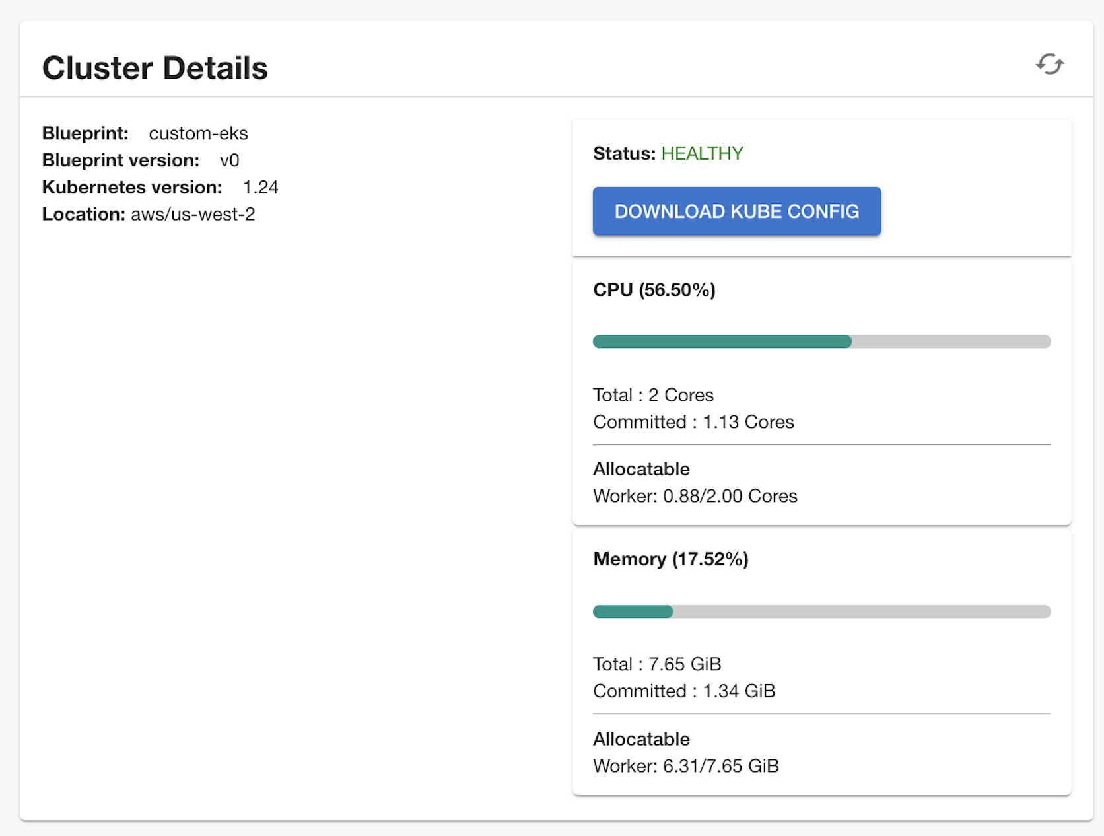Click the aws/us-west-2 location text
This screenshot has height=836, width=1104.
pos(193,215)
